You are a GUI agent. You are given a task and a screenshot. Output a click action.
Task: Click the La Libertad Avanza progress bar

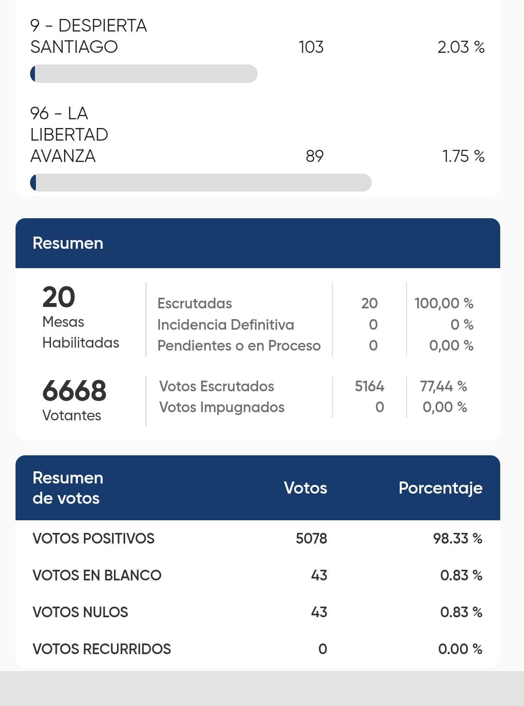(x=201, y=182)
